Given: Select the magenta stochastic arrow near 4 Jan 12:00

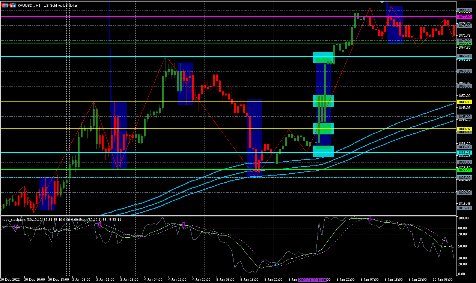Looking at the screenshot, I should 184,225.
